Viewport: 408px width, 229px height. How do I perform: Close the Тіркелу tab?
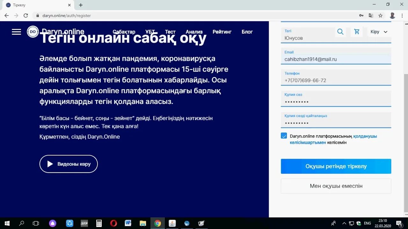(70, 5)
